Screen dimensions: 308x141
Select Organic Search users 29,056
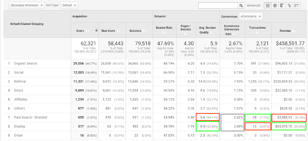tap(78, 63)
